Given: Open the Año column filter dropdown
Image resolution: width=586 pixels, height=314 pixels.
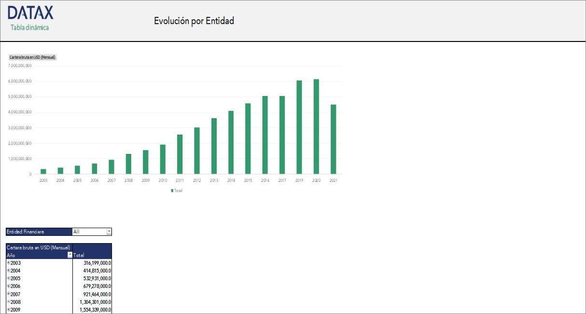Looking at the screenshot, I should (x=70, y=255).
